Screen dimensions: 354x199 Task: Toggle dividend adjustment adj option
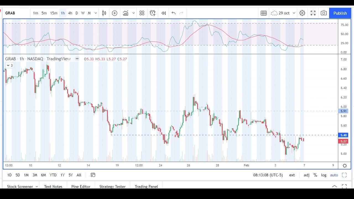point(307,175)
